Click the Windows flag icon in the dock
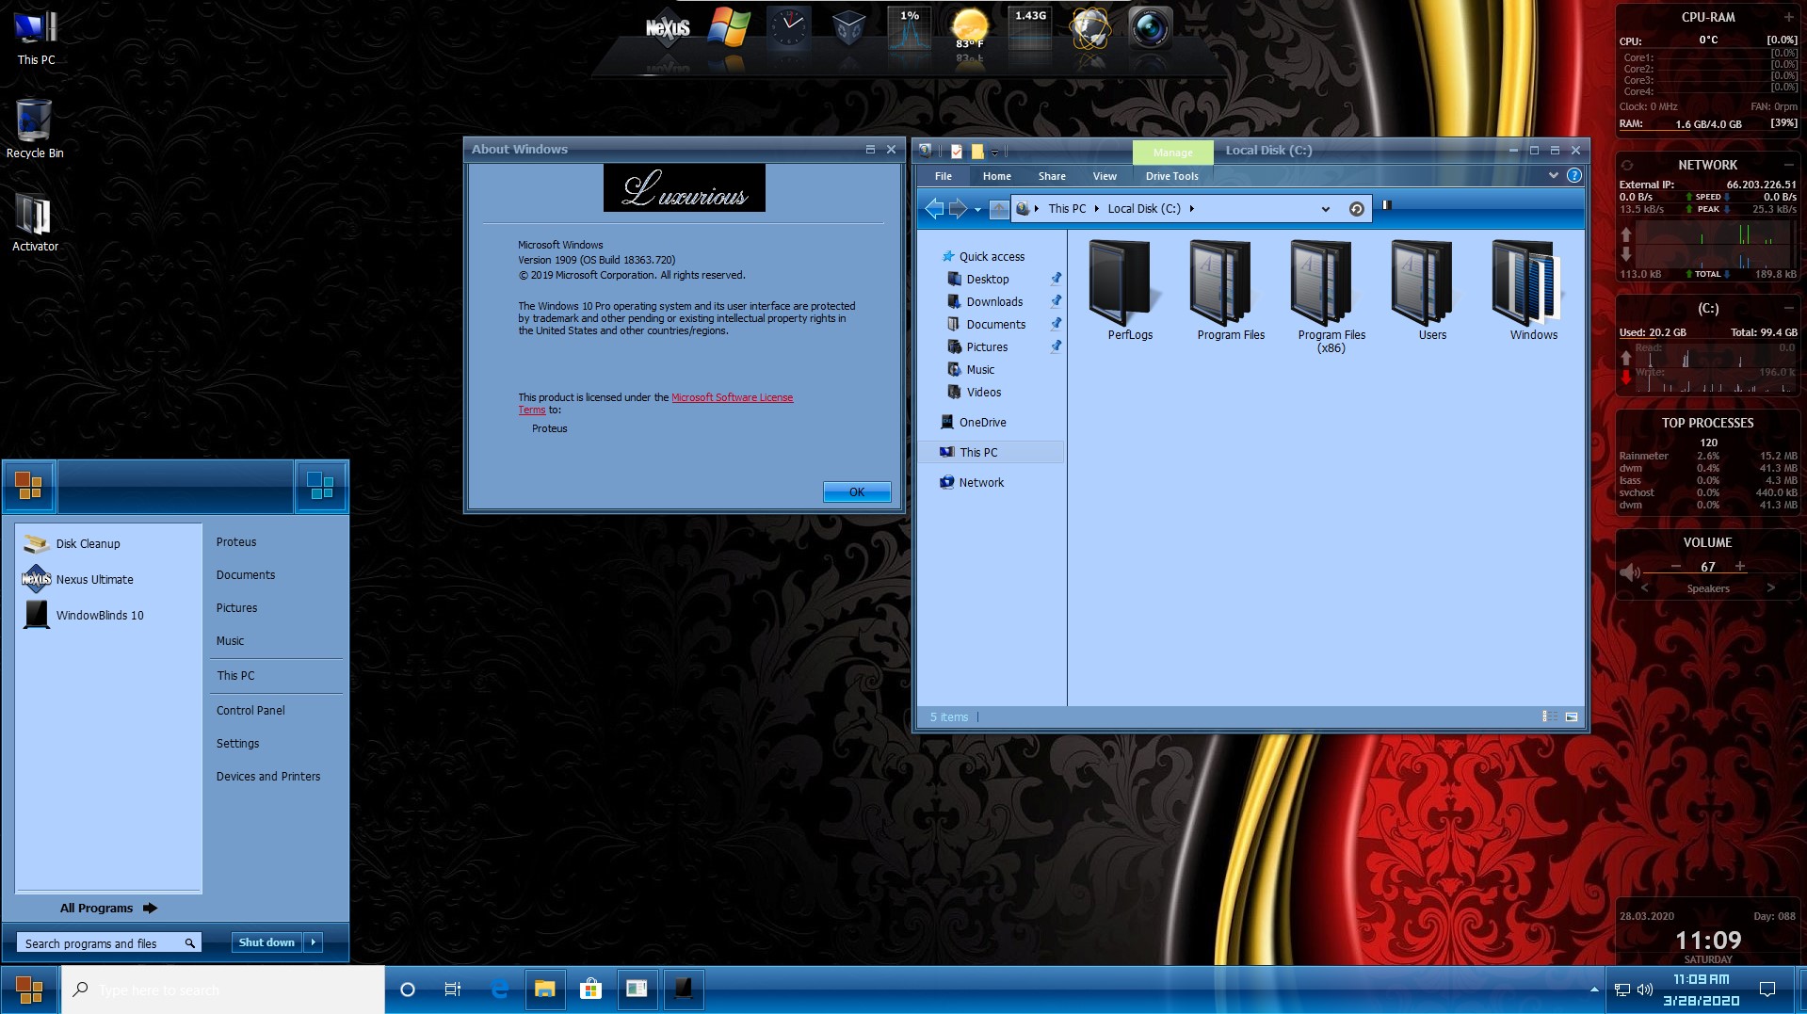Image resolution: width=1807 pixels, height=1014 pixels. 729,28
